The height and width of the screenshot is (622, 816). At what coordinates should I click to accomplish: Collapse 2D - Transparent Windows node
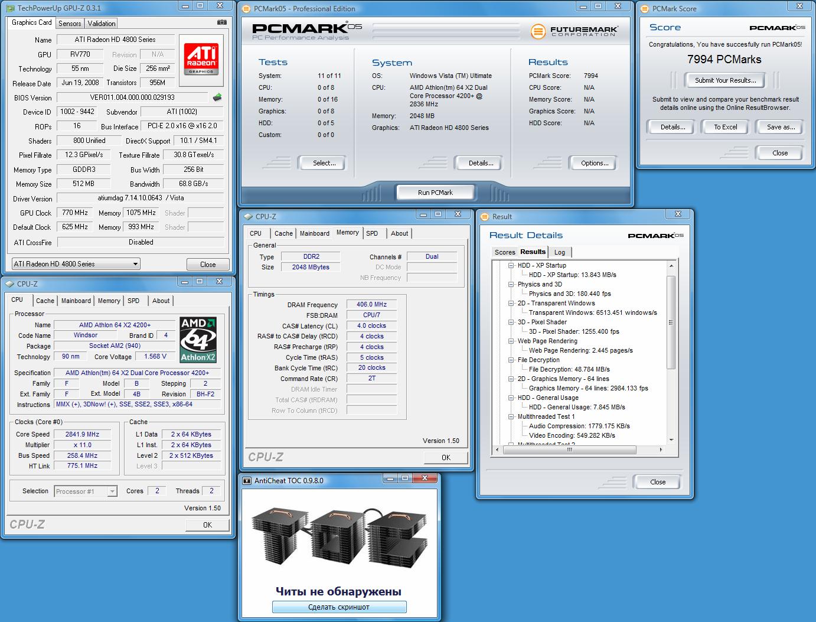[x=511, y=304]
